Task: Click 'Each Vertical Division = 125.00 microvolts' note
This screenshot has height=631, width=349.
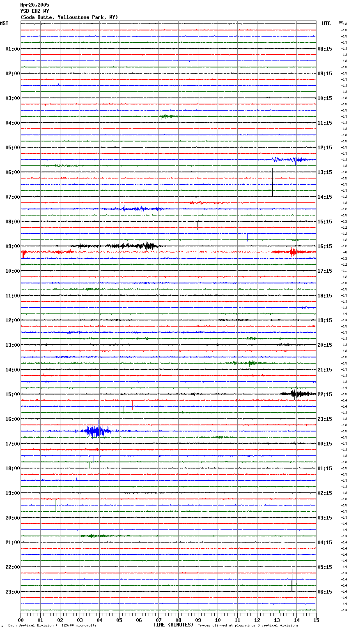Action: 52,625
